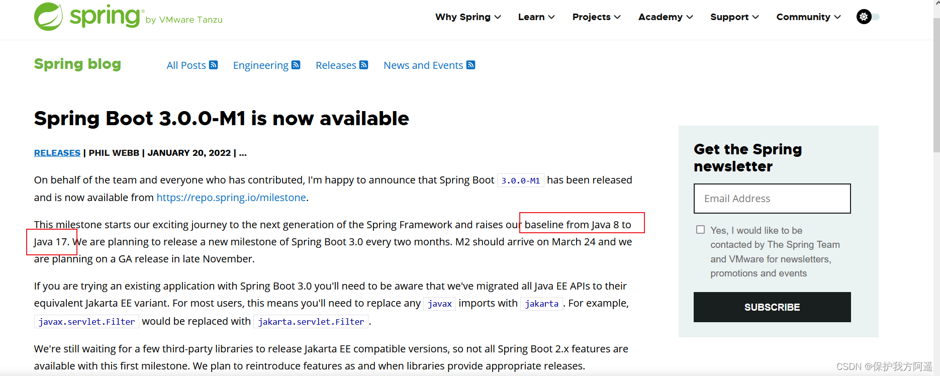The image size is (940, 376).
Task: Click the Get the Spring newsletter heading
Action: tap(748, 158)
